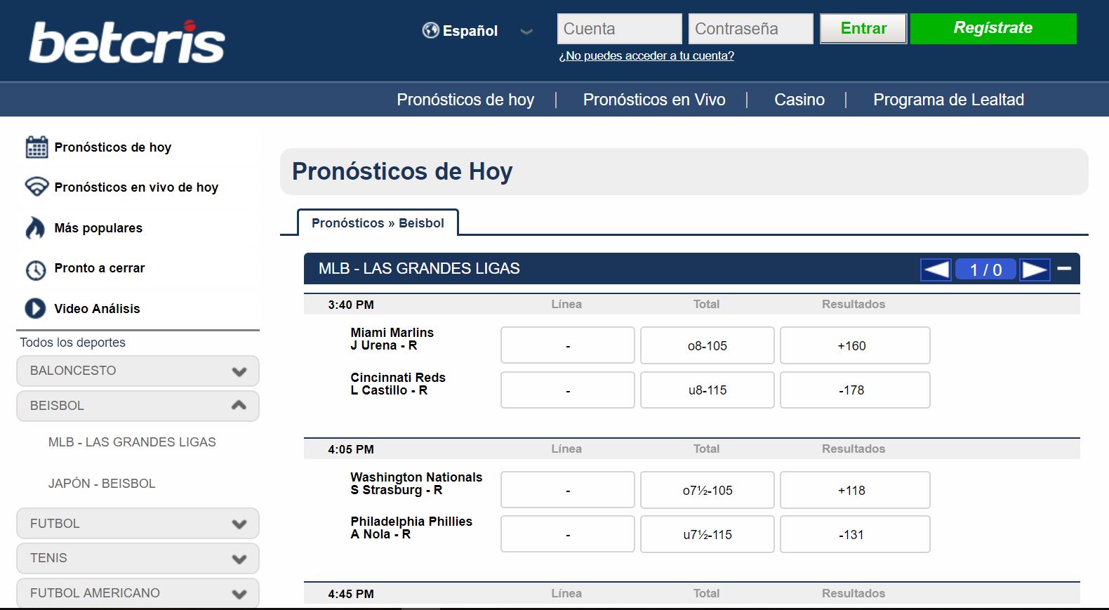Open Pronósticos en vivo de hoy sidebar link

coord(136,187)
